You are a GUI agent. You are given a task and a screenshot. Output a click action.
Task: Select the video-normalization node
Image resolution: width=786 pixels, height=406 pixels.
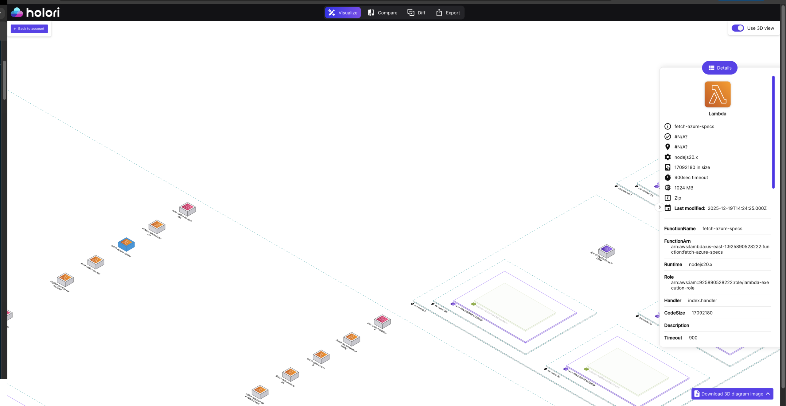click(157, 227)
